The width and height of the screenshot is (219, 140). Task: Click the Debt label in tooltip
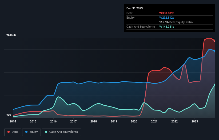(x=129, y=13)
